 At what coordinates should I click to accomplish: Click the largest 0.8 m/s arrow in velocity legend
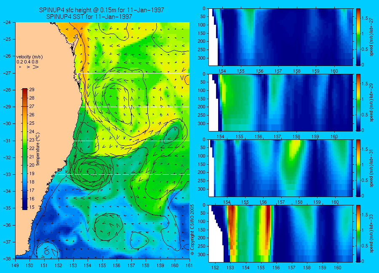pyautogui.click(x=36, y=67)
